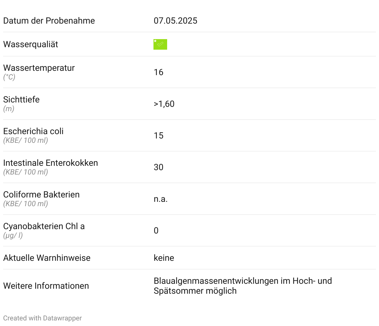379x326 pixels.
Task: Select the Cyanobakterien value 0
Action: pyautogui.click(x=156, y=230)
